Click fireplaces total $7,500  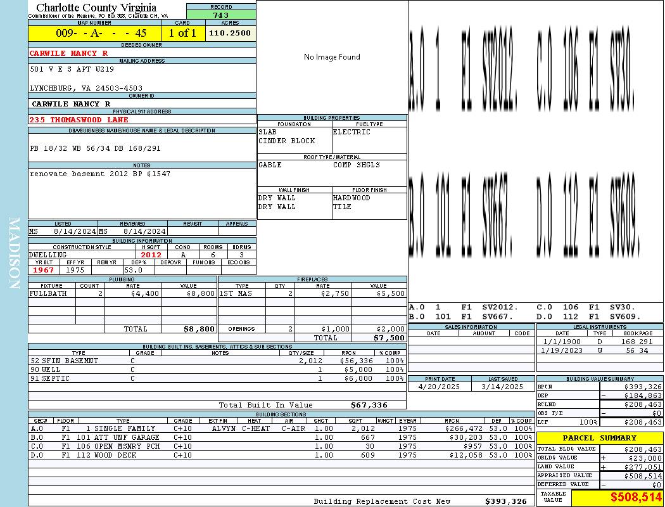coord(389,338)
